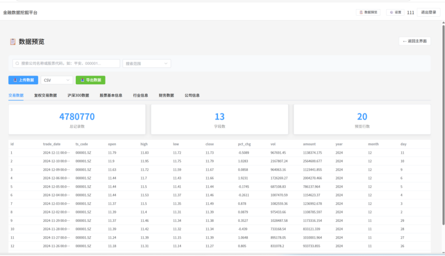Click the trade_date column header
This screenshot has width=445, height=256.
52,144
